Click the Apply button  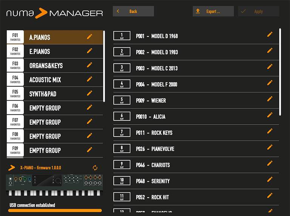pos(259,11)
